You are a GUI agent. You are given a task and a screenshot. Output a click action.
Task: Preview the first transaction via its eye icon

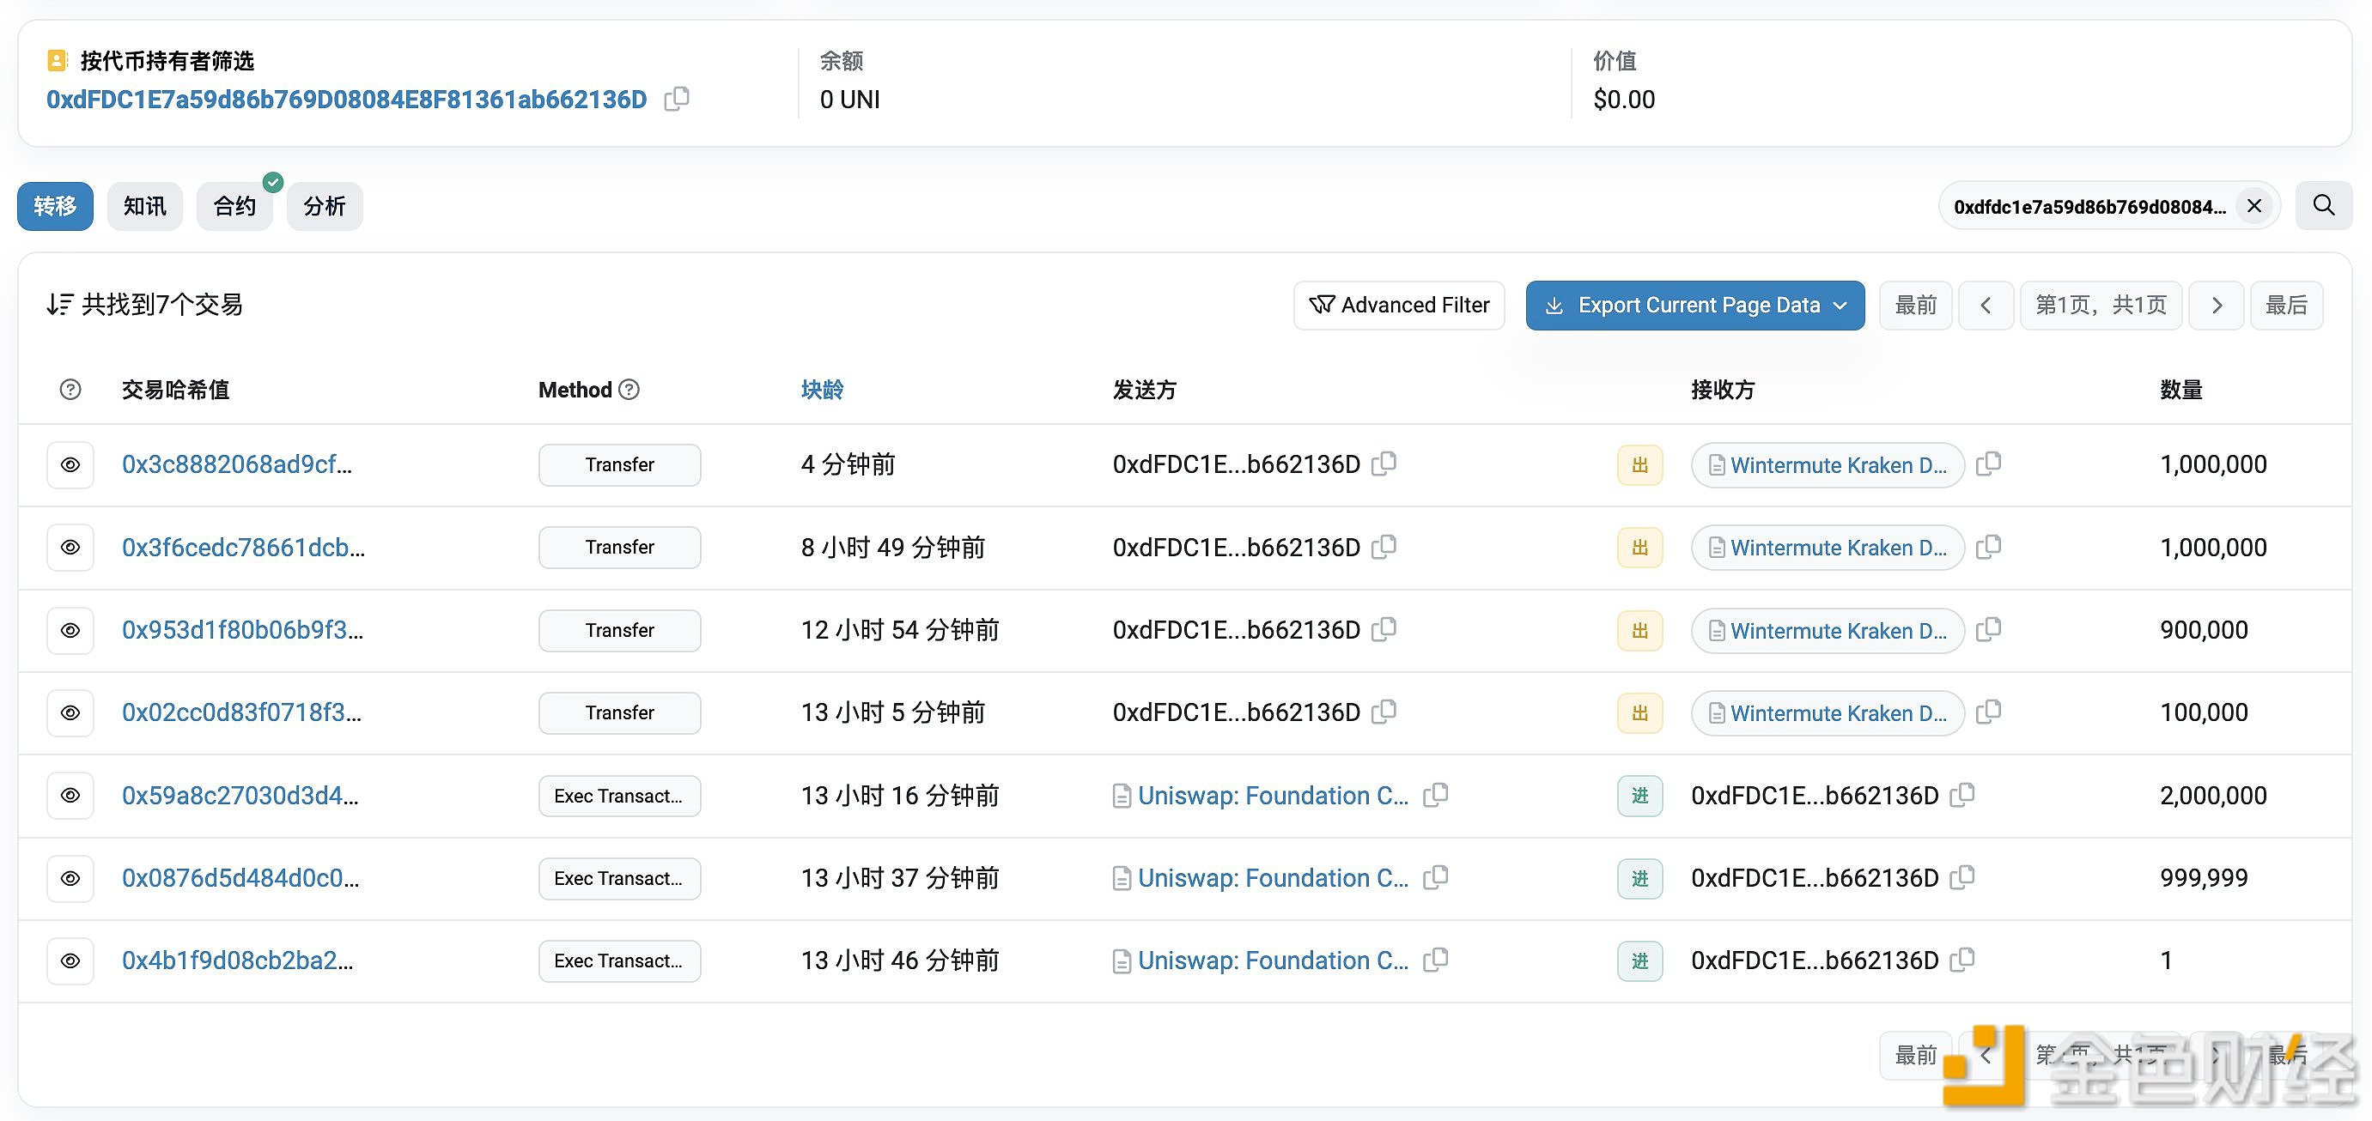70,464
